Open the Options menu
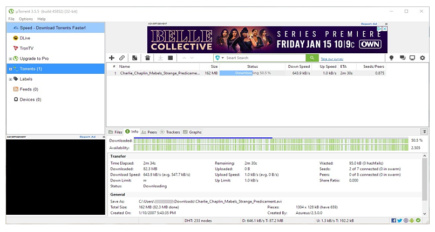435x232 pixels. [26, 19]
